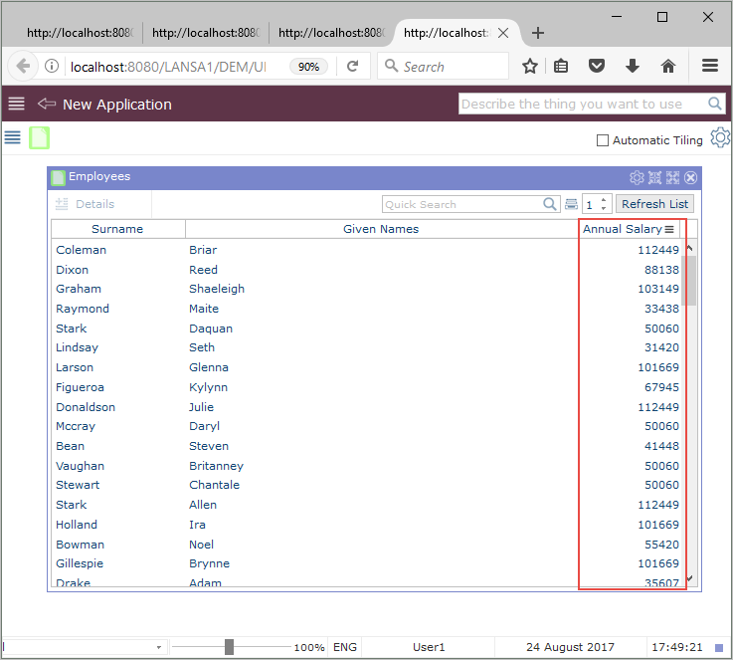
Task: Click the back arrow beside New Application
Action: [46, 105]
